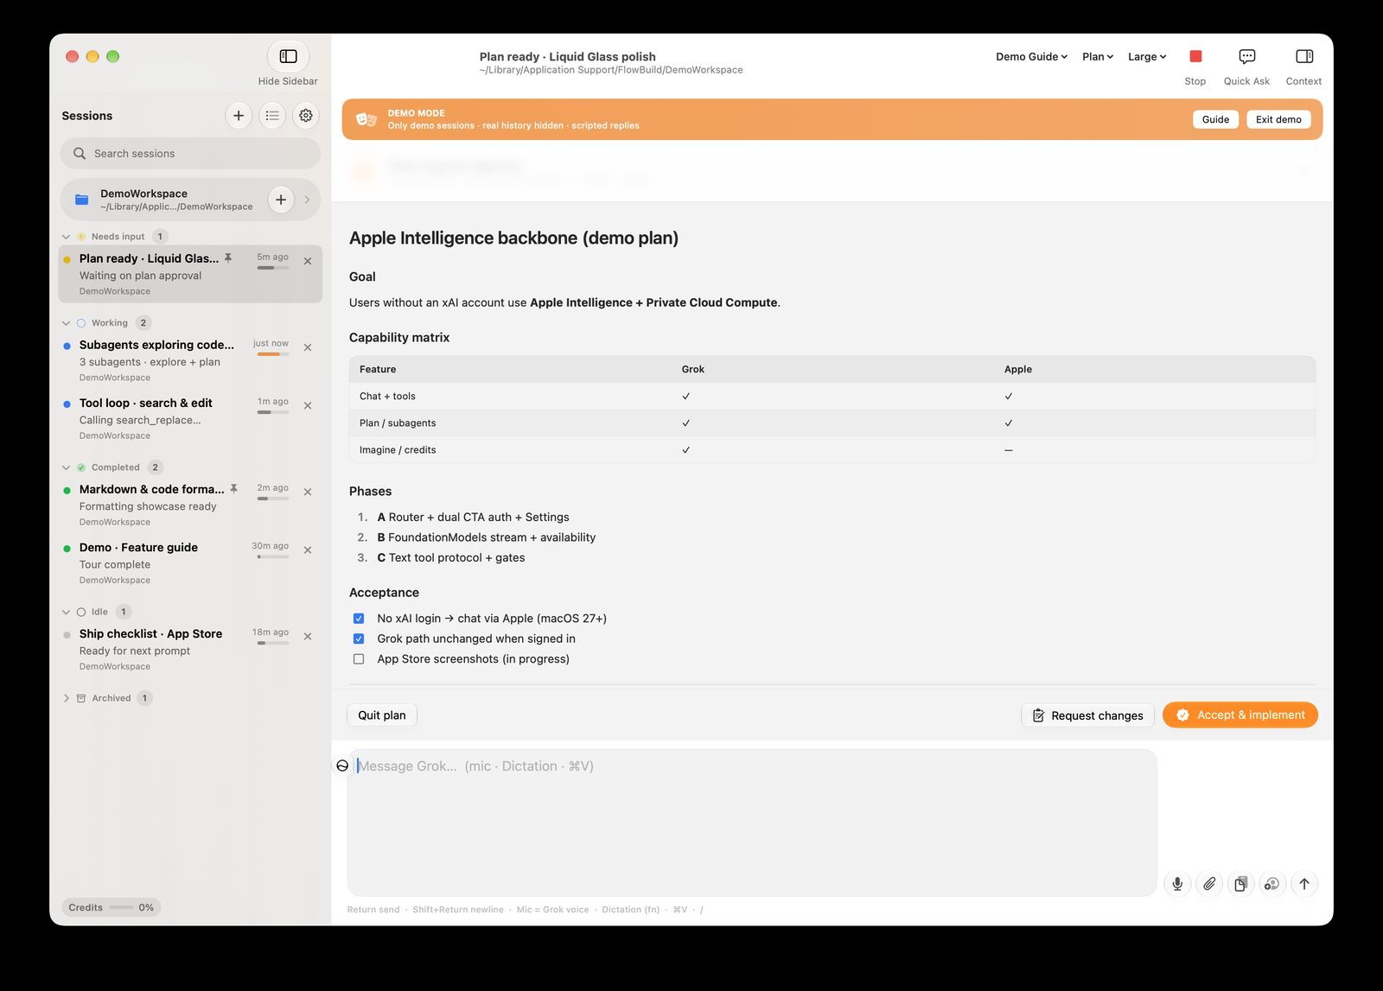Focus the Search sessions field
Viewport: 1383px width, 991px height.
click(x=190, y=154)
